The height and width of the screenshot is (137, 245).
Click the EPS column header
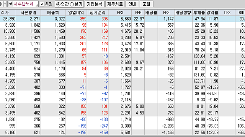click(x=166, y=13)
